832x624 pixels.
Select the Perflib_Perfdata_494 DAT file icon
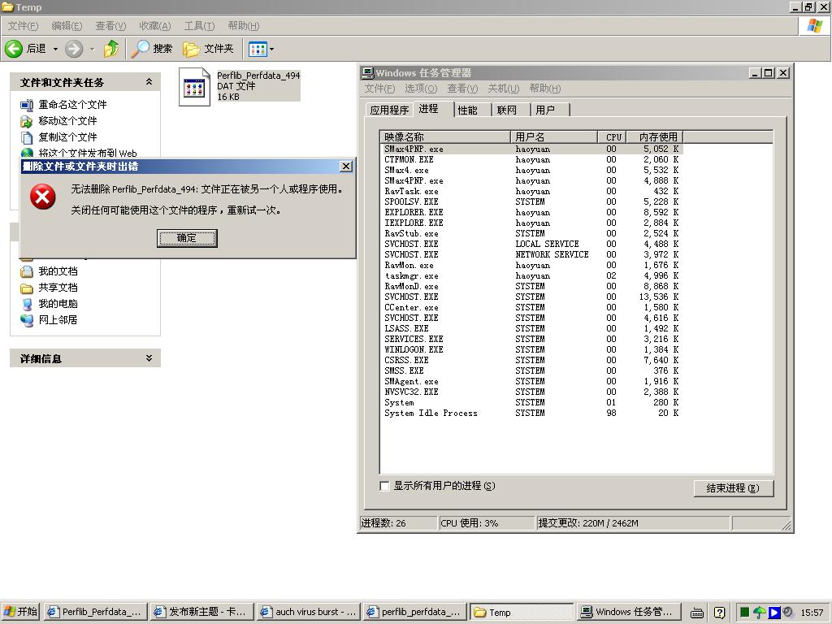pyautogui.click(x=194, y=87)
